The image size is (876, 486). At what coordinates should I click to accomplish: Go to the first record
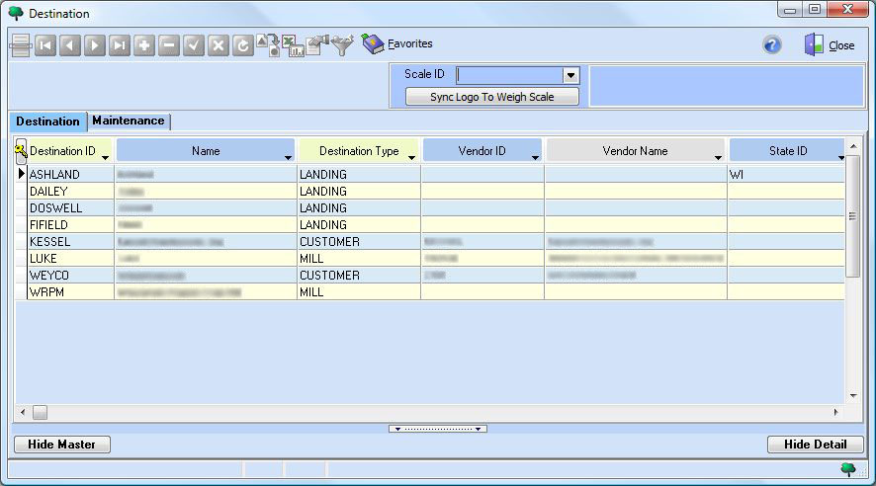(x=45, y=45)
